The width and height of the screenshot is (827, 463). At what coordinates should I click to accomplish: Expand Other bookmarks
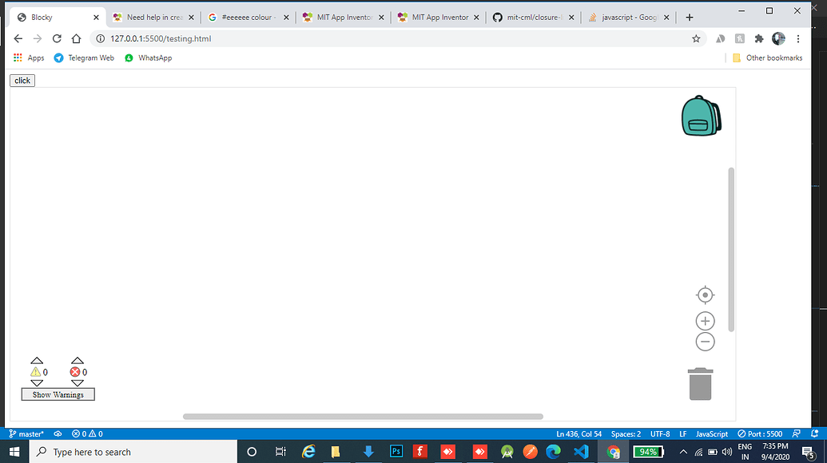coord(768,57)
